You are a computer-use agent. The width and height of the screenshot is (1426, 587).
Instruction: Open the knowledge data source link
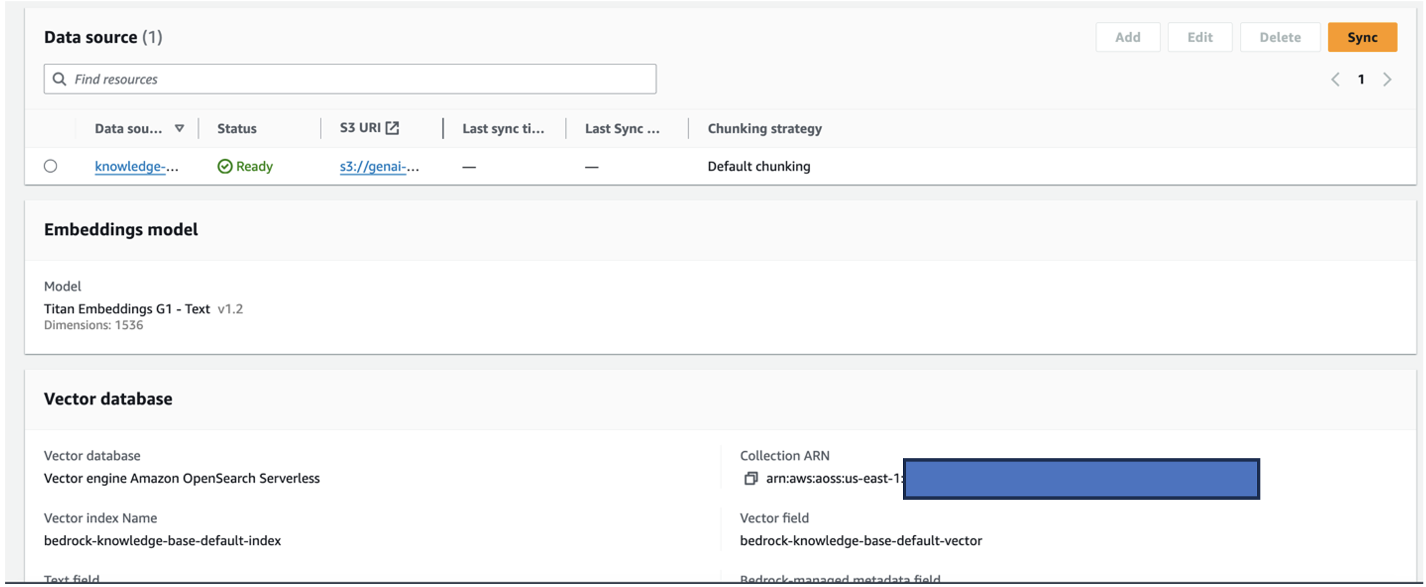pyautogui.click(x=136, y=167)
